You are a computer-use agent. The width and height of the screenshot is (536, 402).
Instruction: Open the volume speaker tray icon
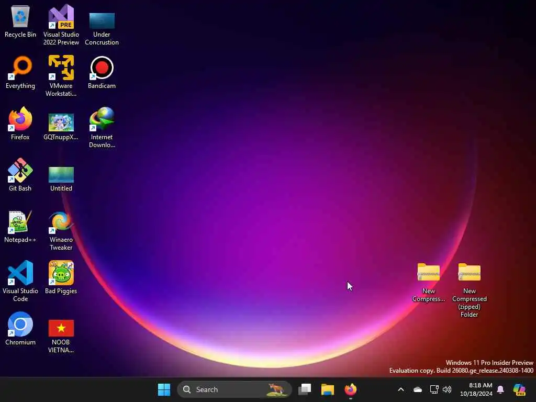pyautogui.click(x=447, y=389)
